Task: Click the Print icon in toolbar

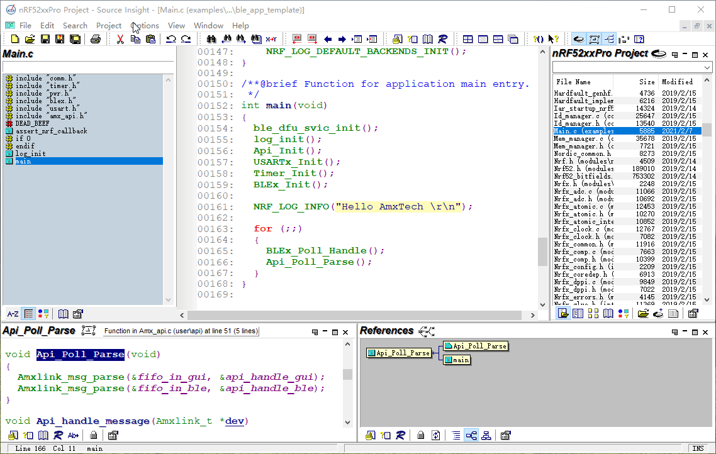Action: pos(96,39)
